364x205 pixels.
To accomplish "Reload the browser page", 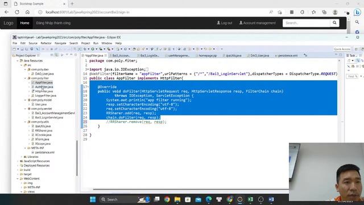I will click(17, 12).
